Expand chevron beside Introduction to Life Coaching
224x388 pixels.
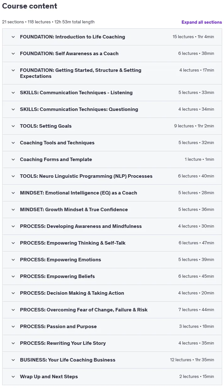[x=13, y=37]
